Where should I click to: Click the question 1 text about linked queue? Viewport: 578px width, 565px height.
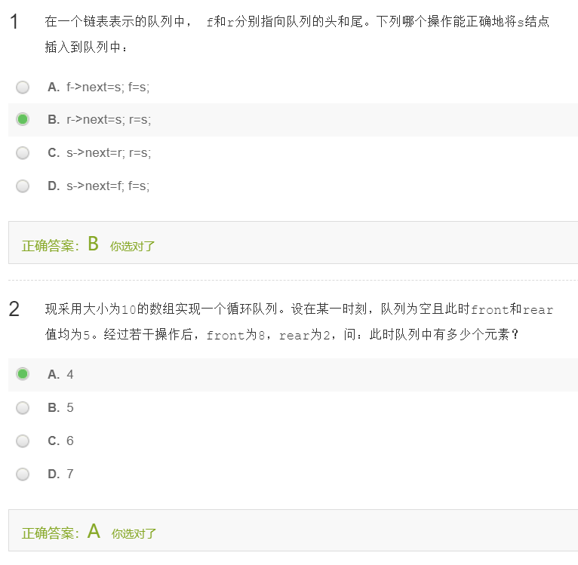(x=297, y=34)
